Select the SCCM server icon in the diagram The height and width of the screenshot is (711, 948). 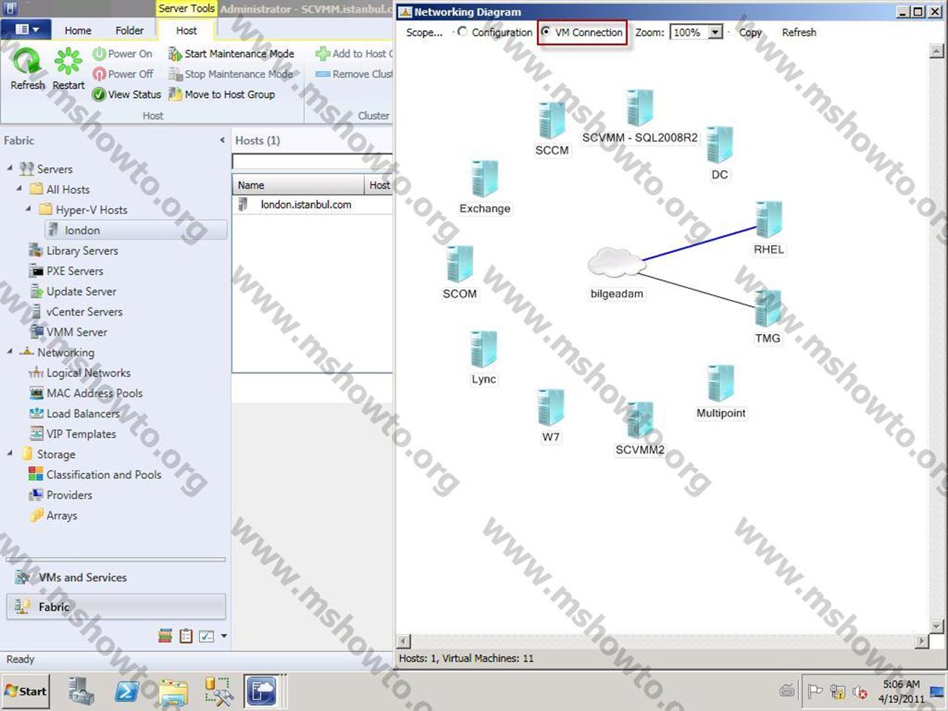point(552,120)
